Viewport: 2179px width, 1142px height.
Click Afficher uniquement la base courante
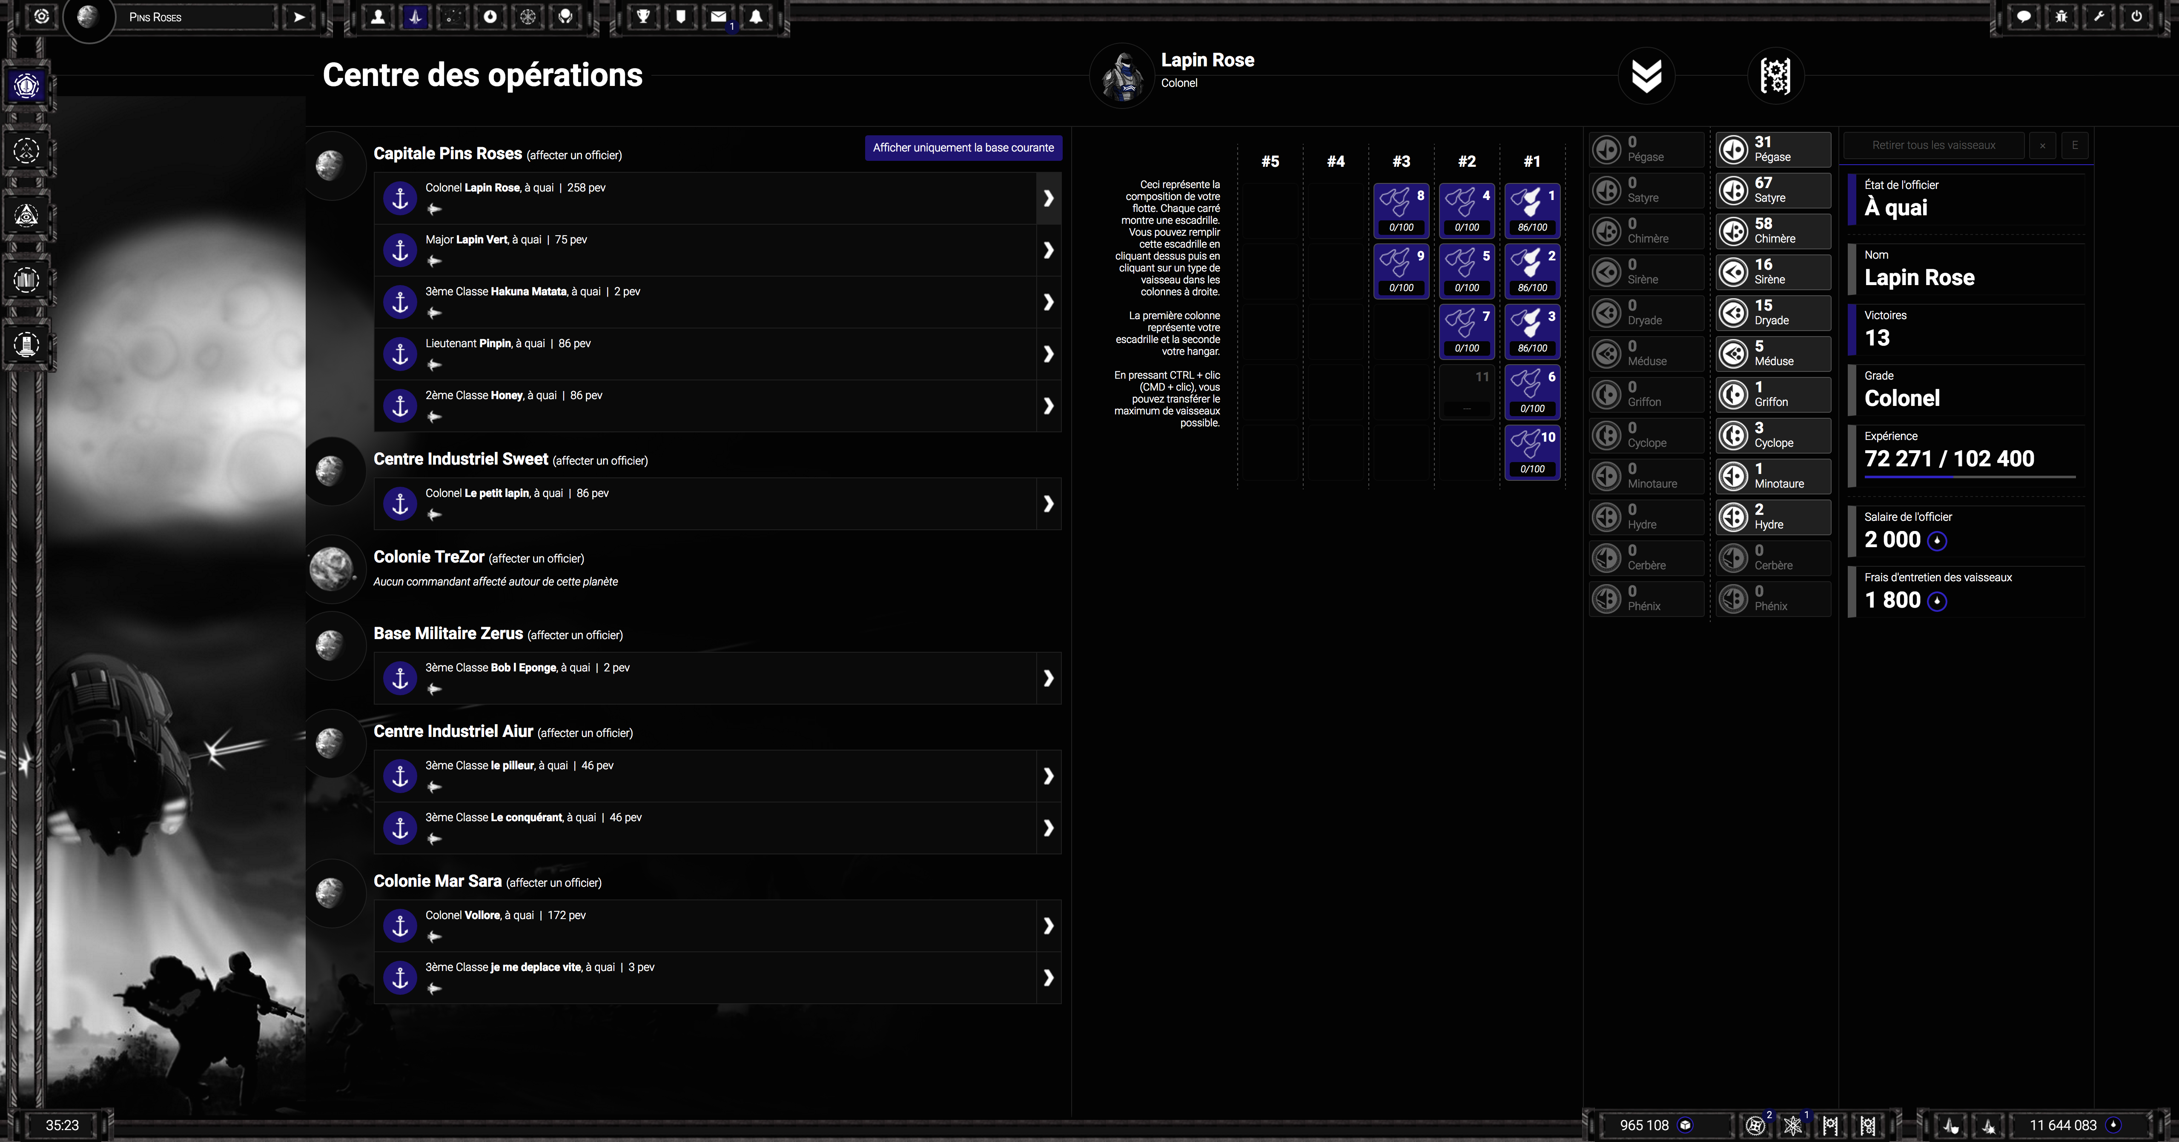coord(963,148)
